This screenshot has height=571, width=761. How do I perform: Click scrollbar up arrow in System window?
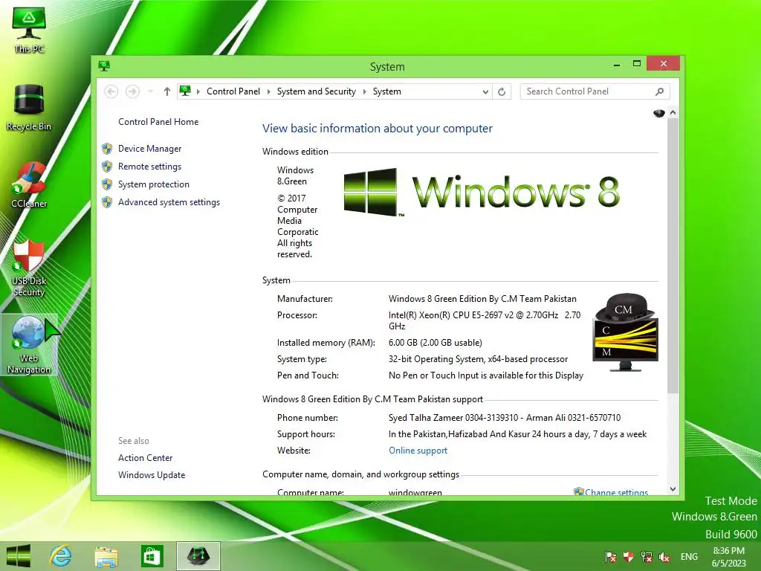tap(673, 113)
